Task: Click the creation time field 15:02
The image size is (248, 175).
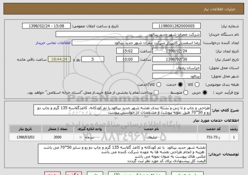Action: [127, 51]
